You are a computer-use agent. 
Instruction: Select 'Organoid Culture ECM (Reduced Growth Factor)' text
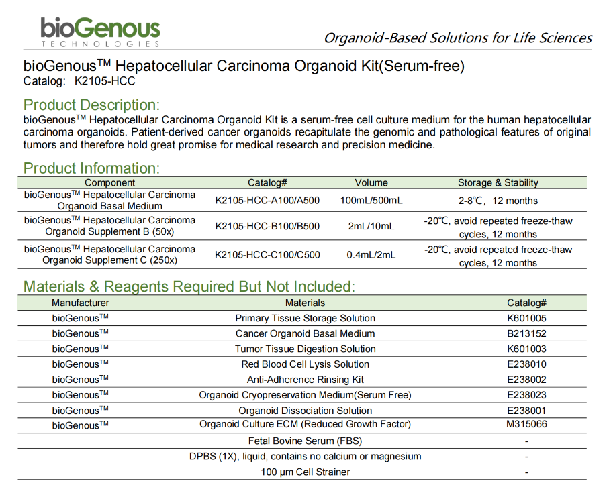pyautogui.click(x=306, y=424)
